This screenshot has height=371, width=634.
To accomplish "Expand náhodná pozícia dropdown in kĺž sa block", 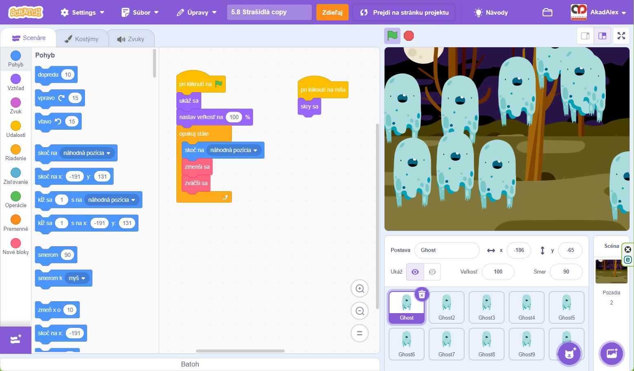I will [x=111, y=200].
